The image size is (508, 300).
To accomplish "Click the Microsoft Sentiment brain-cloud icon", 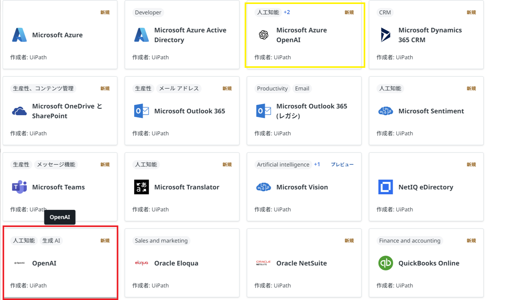I will (x=386, y=111).
